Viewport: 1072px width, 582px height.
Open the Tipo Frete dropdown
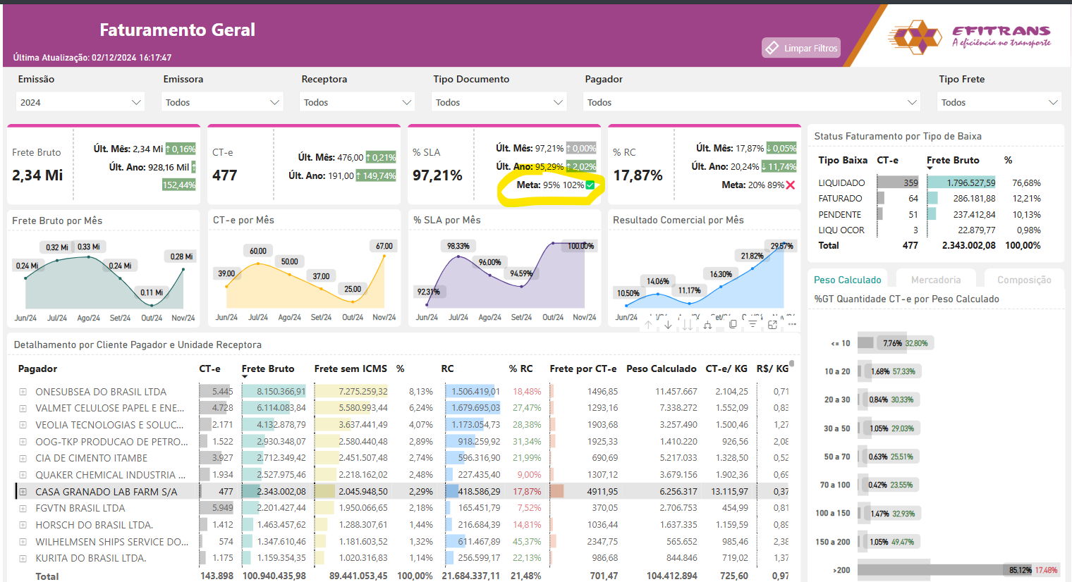(999, 102)
